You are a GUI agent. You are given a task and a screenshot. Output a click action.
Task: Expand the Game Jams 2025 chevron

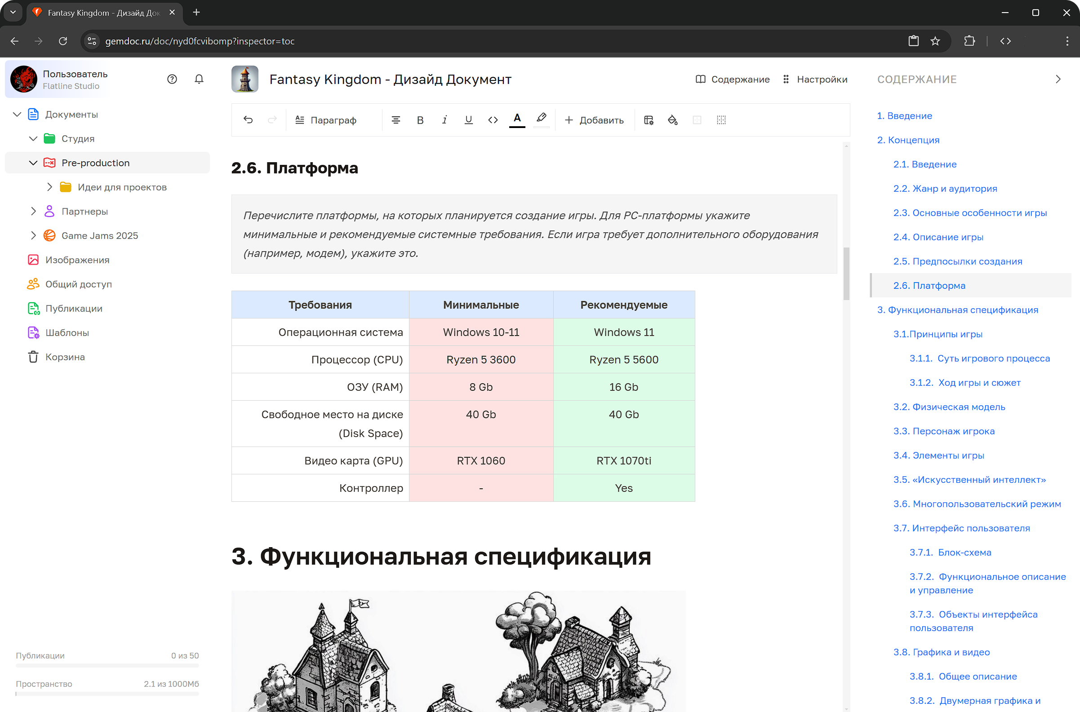tap(33, 235)
